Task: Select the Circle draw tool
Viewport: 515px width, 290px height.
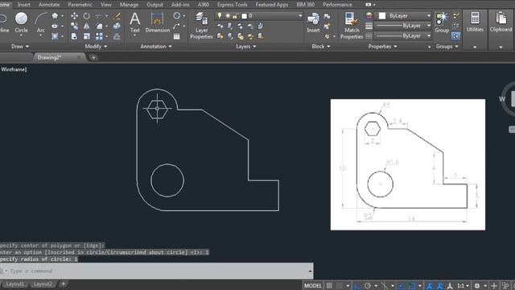Action: (x=21, y=23)
